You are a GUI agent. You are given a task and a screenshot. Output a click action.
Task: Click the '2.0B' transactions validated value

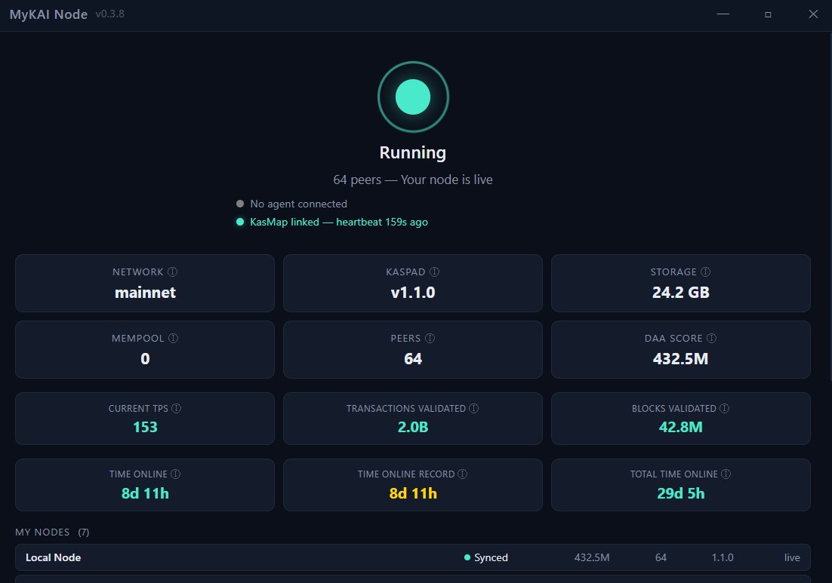point(413,427)
